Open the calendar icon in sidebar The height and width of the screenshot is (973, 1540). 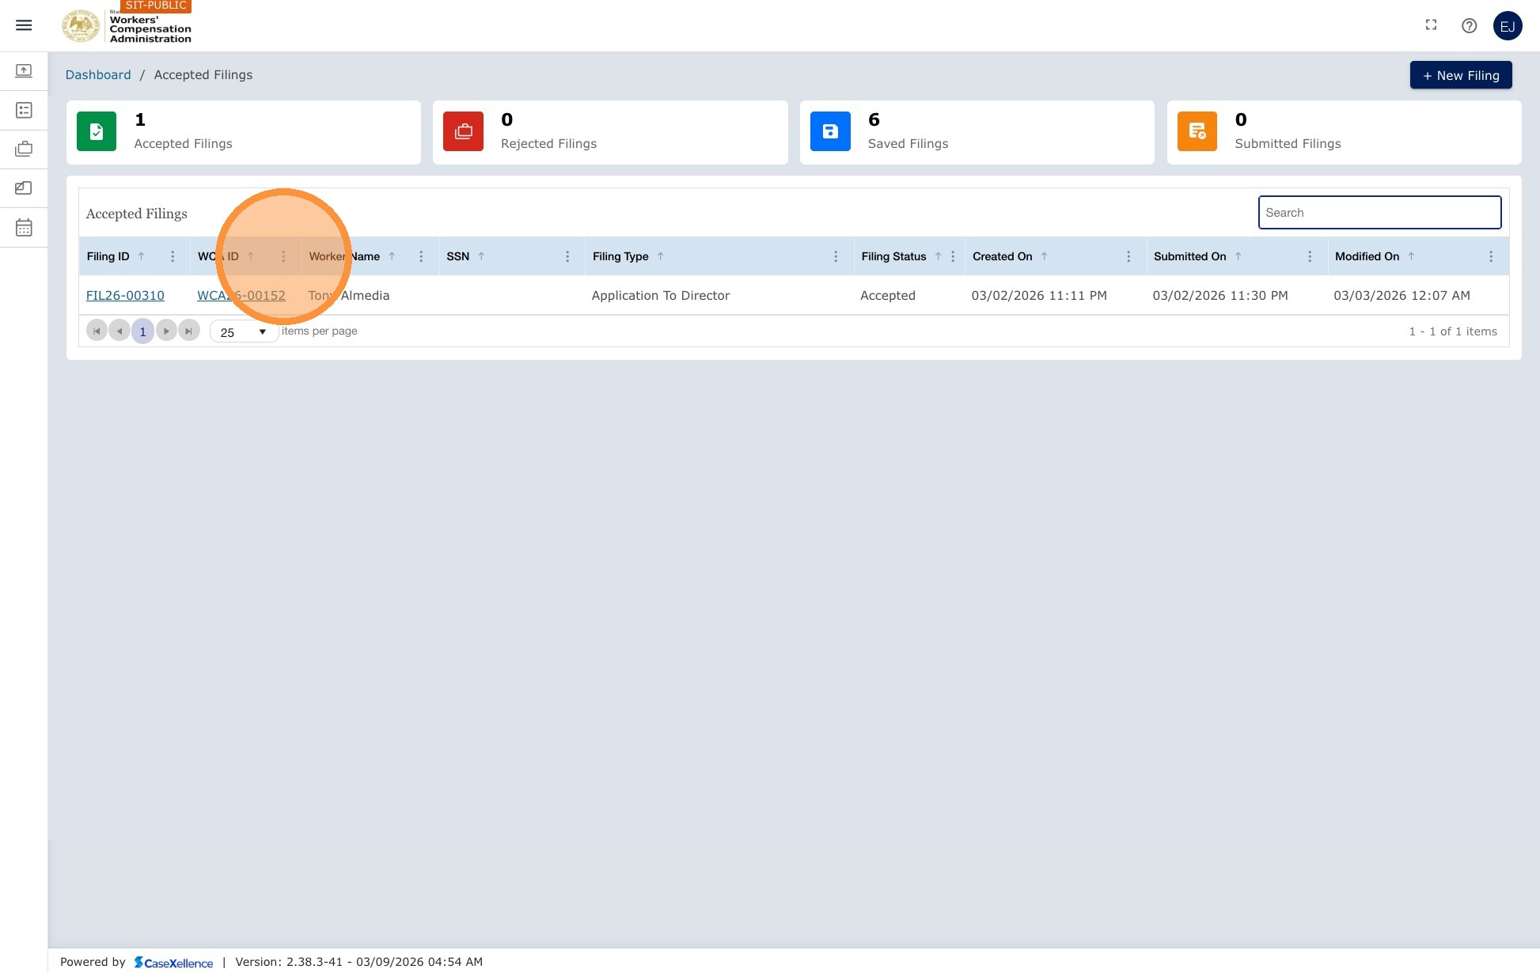click(x=24, y=228)
